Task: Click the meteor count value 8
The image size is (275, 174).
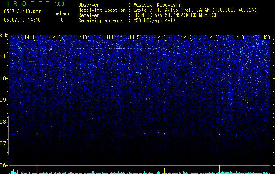Action: (62, 20)
